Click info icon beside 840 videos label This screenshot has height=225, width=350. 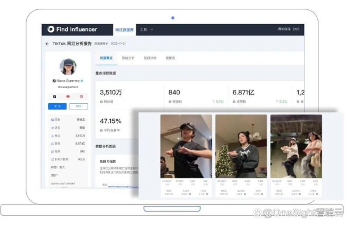(170, 101)
